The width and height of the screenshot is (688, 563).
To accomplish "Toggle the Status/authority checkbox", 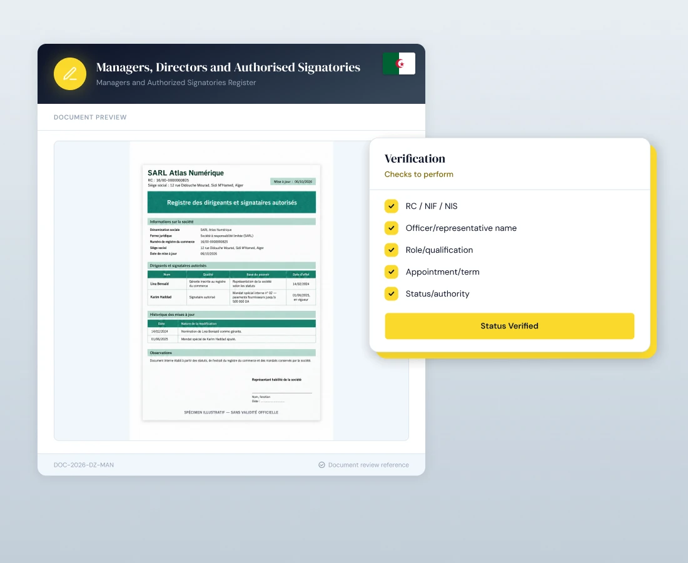I will [x=392, y=294].
